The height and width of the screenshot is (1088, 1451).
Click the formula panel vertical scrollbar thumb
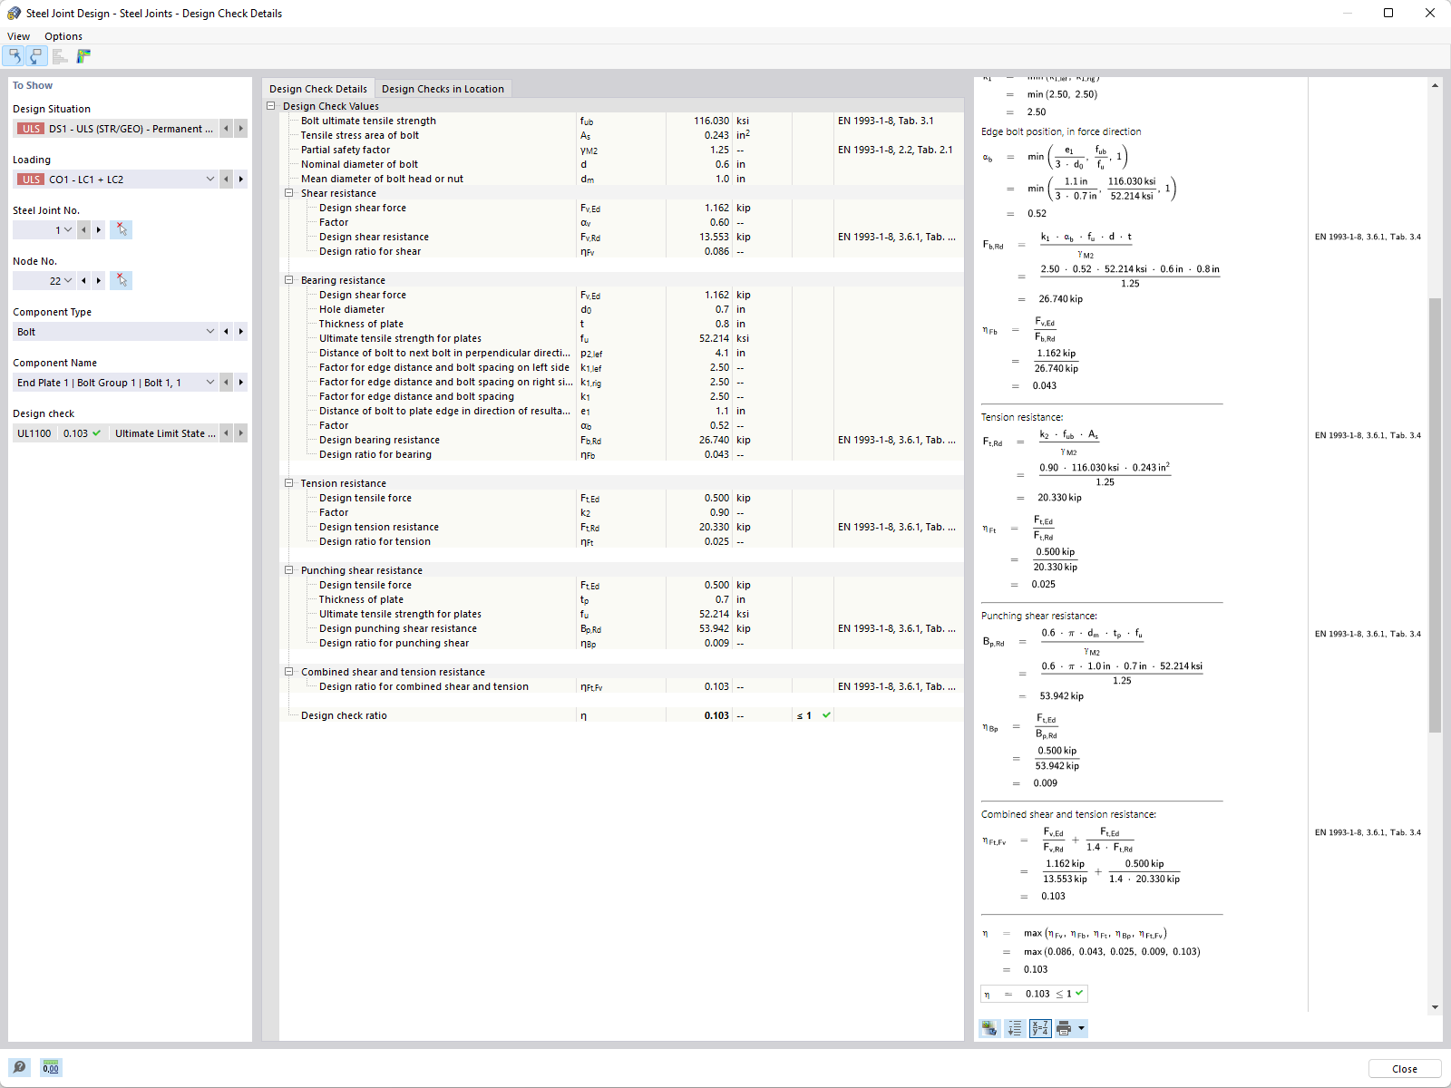(x=1435, y=515)
